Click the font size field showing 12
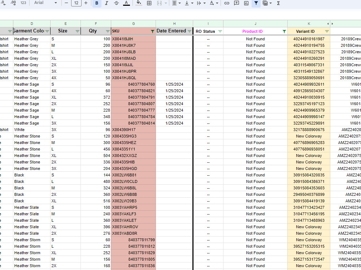This screenshot has width=361, height=270. coord(76,3)
